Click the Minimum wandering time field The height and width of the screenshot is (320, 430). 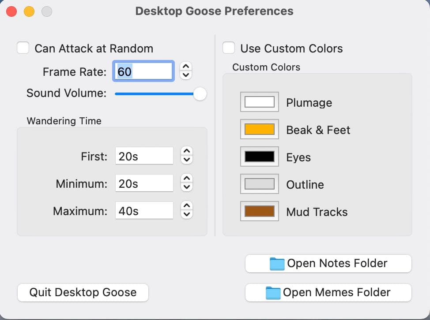pyautogui.click(x=144, y=183)
